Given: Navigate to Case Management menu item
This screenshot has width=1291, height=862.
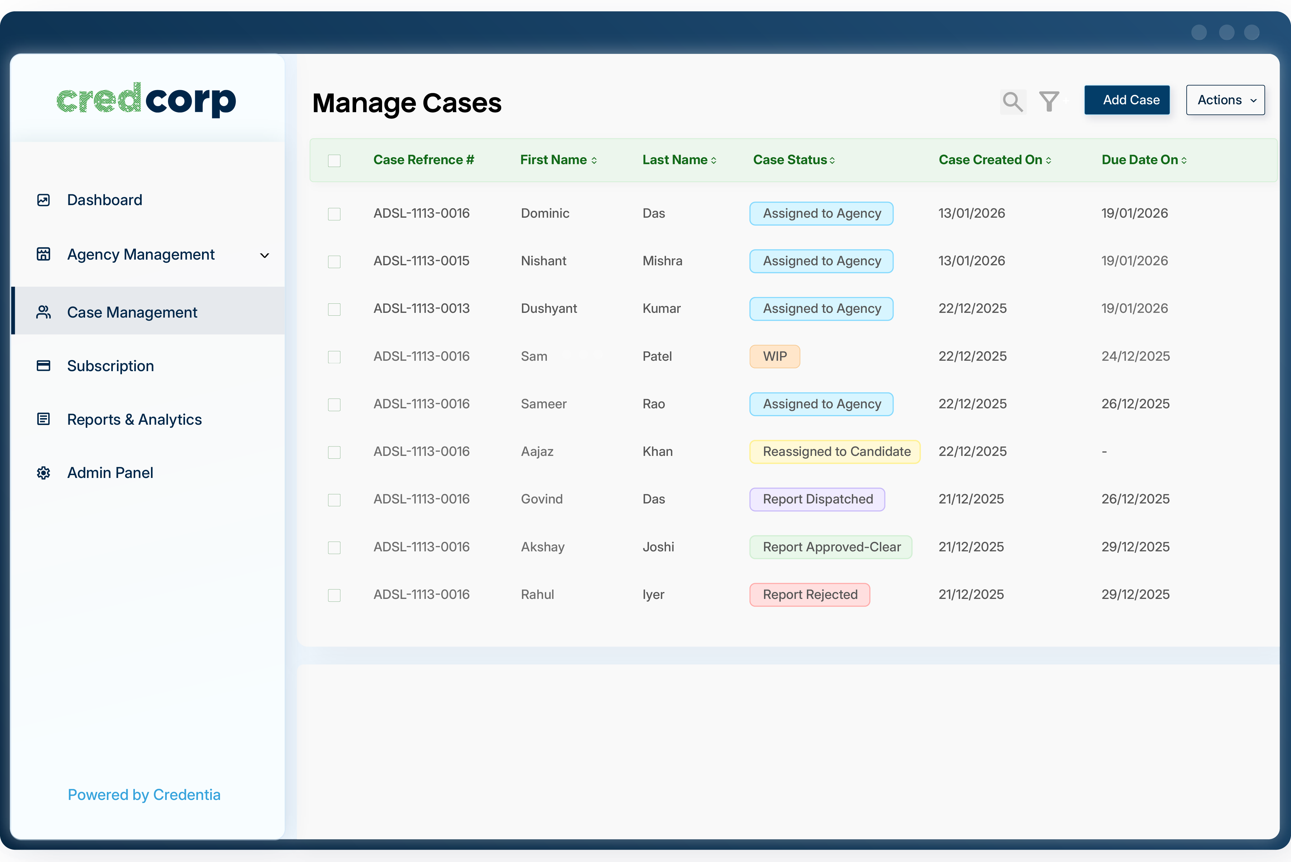Looking at the screenshot, I should coord(132,312).
